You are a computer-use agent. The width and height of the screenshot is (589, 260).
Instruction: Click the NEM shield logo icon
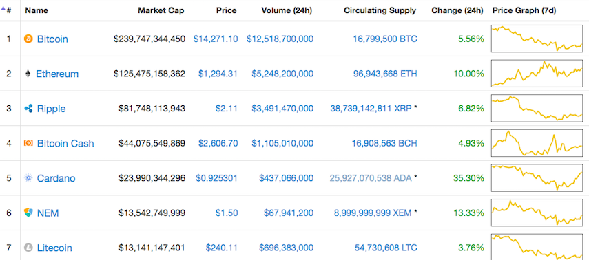tap(28, 213)
